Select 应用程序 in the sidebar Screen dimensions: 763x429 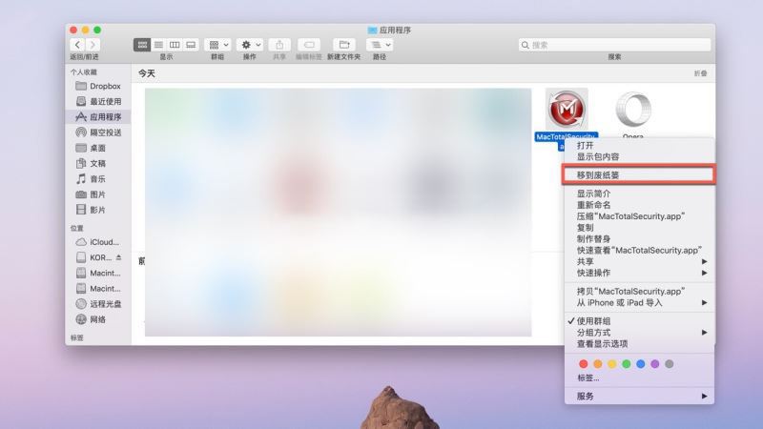tap(98, 117)
